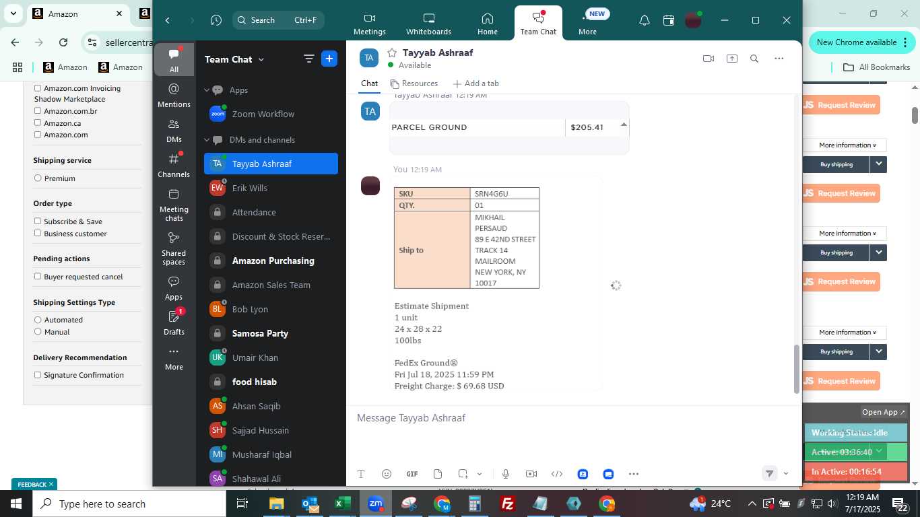
Task: Open the Zoom Workflow app chat
Action: [271, 114]
